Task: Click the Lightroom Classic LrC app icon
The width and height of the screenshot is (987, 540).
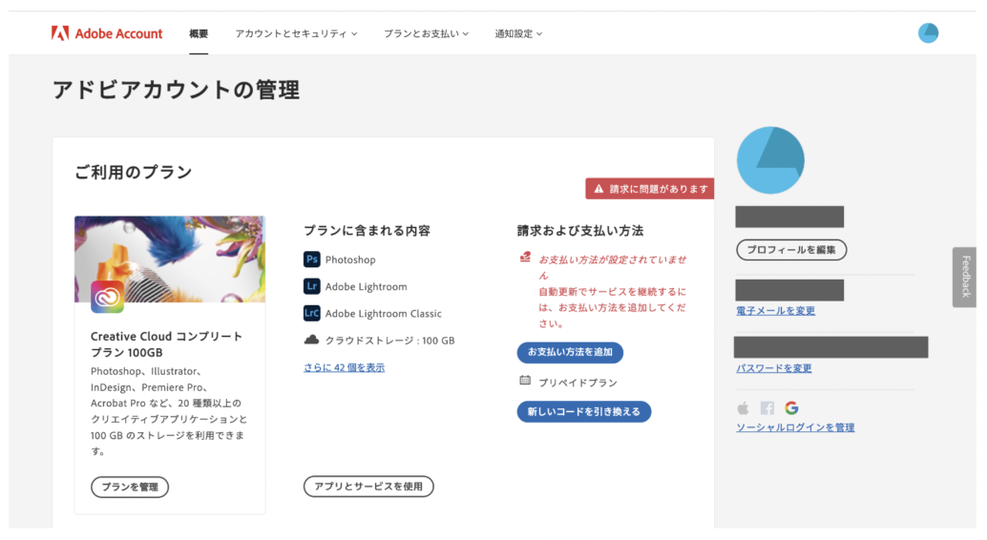Action: click(311, 314)
